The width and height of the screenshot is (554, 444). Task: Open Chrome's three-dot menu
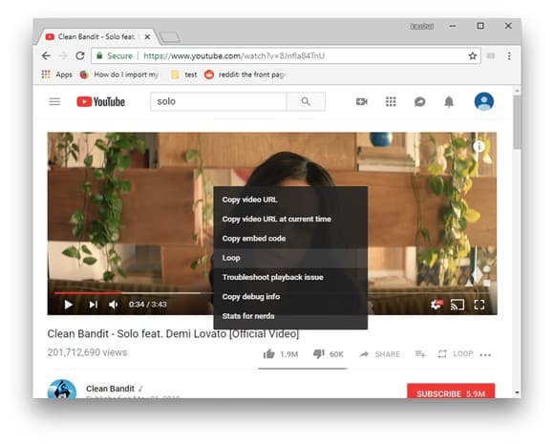coord(509,55)
